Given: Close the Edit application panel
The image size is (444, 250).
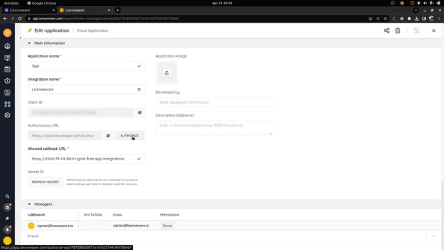Looking at the screenshot, I should click(x=434, y=30).
